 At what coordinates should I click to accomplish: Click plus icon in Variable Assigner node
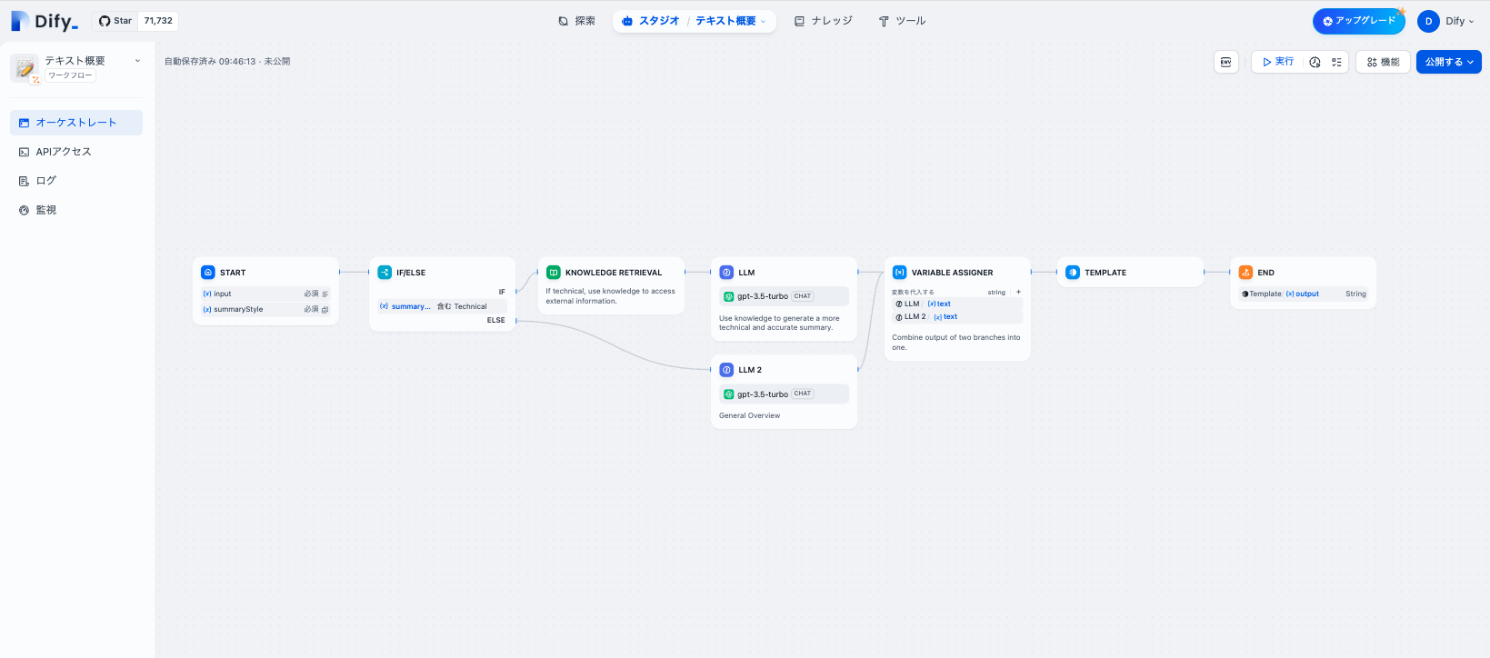click(1018, 292)
